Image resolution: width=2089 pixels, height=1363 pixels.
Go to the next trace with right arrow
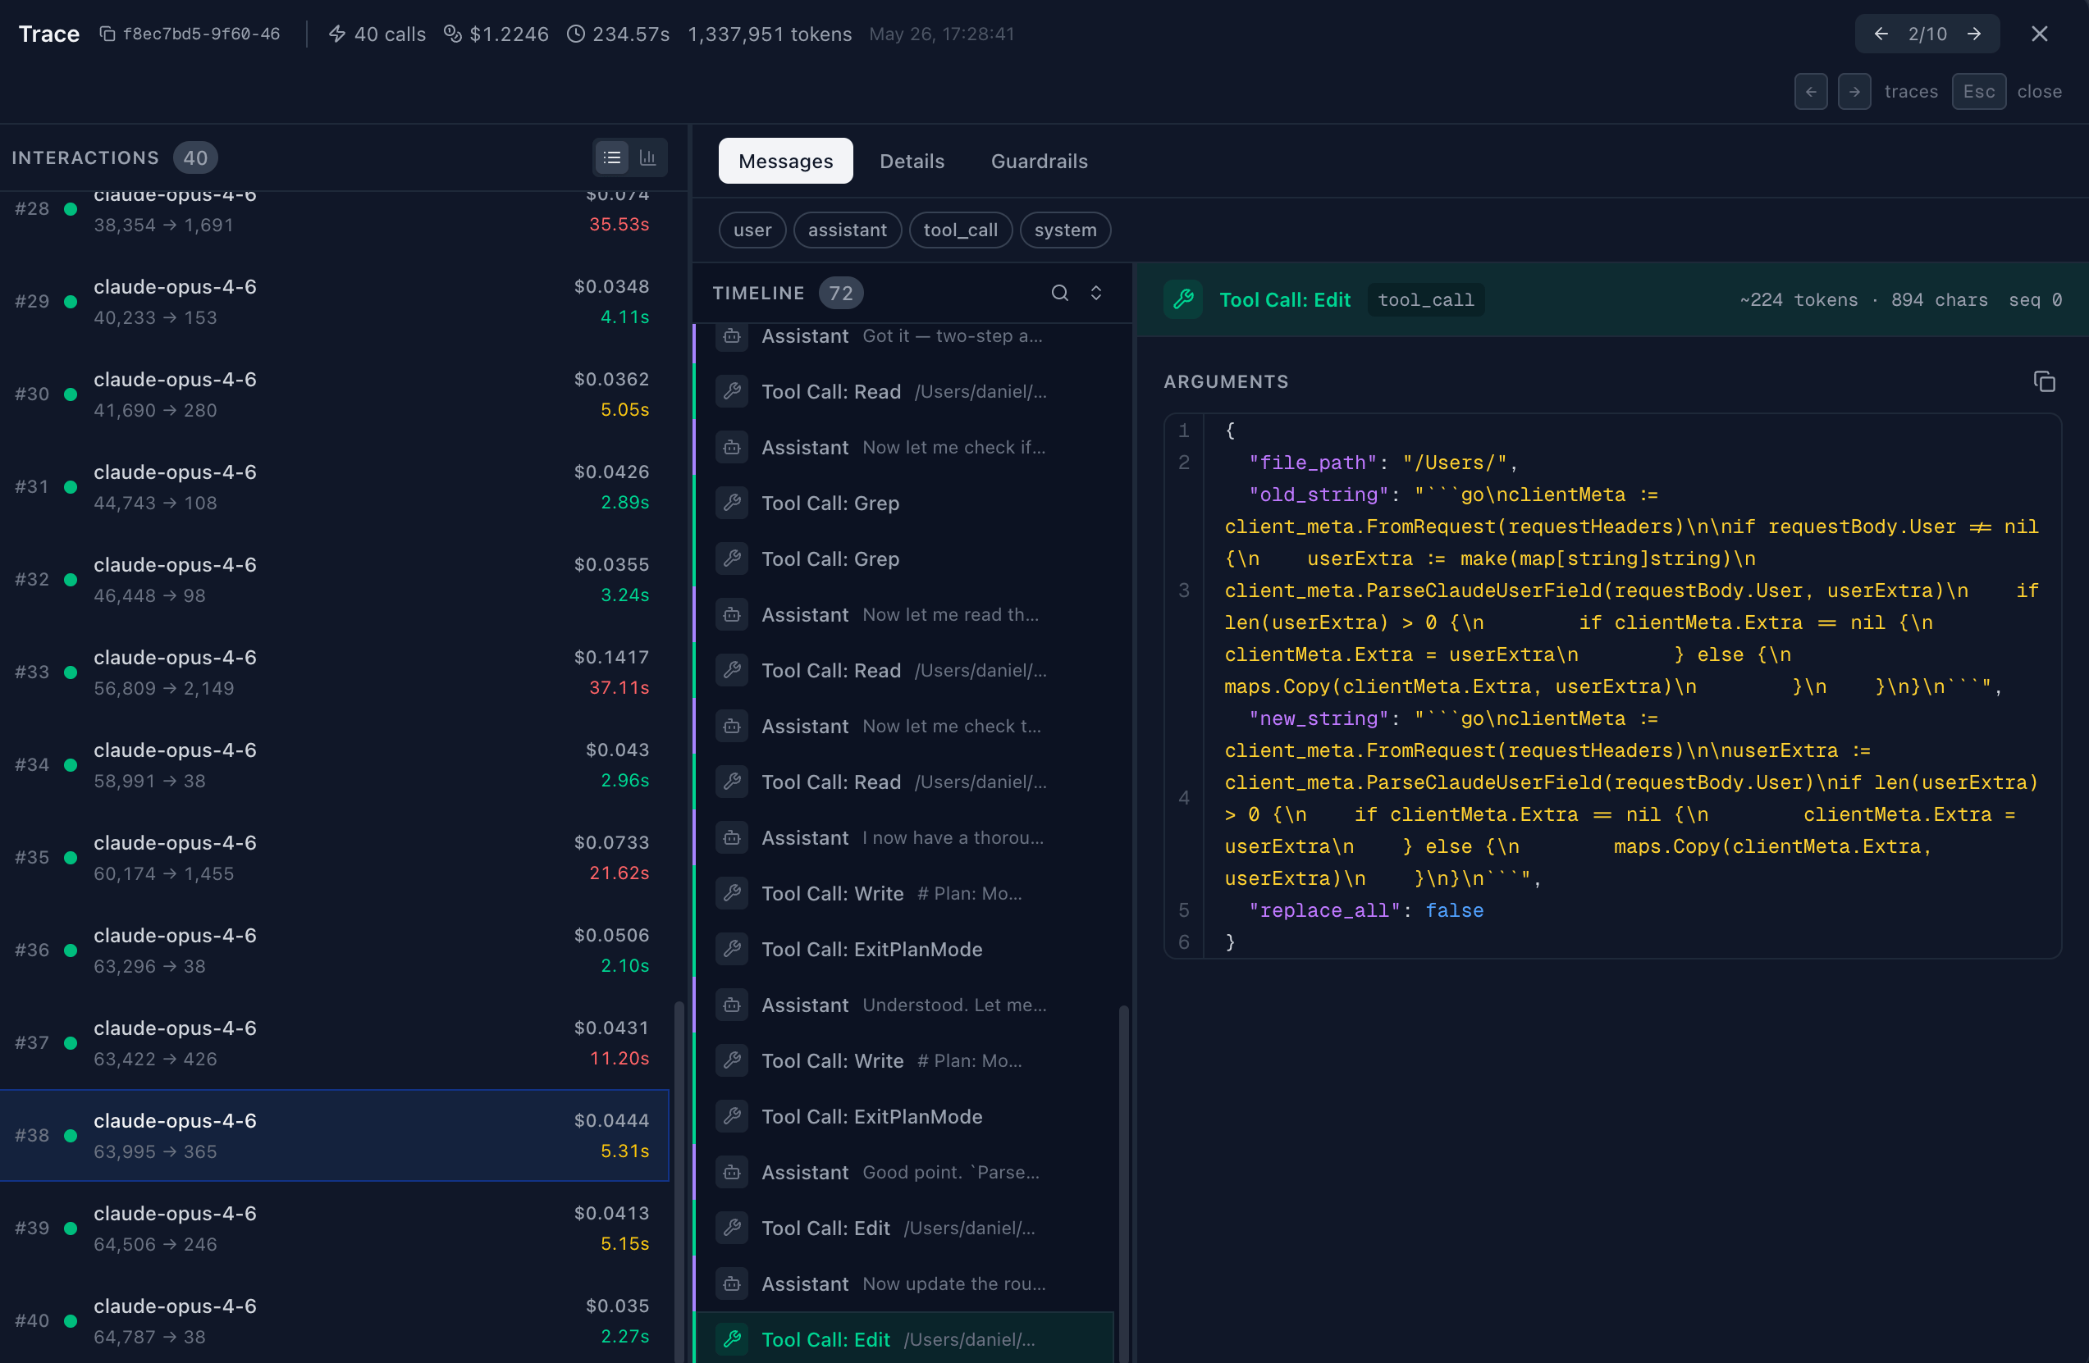[1974, 34]
